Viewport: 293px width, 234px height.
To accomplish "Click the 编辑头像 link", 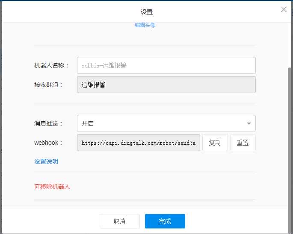I will pyautogui.click(x=145, y=25).
